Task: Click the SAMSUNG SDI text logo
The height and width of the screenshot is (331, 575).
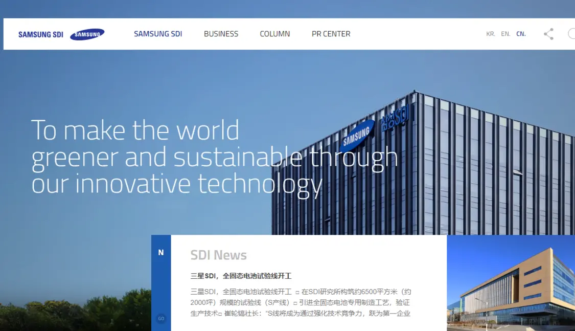Action: point(41,34)
